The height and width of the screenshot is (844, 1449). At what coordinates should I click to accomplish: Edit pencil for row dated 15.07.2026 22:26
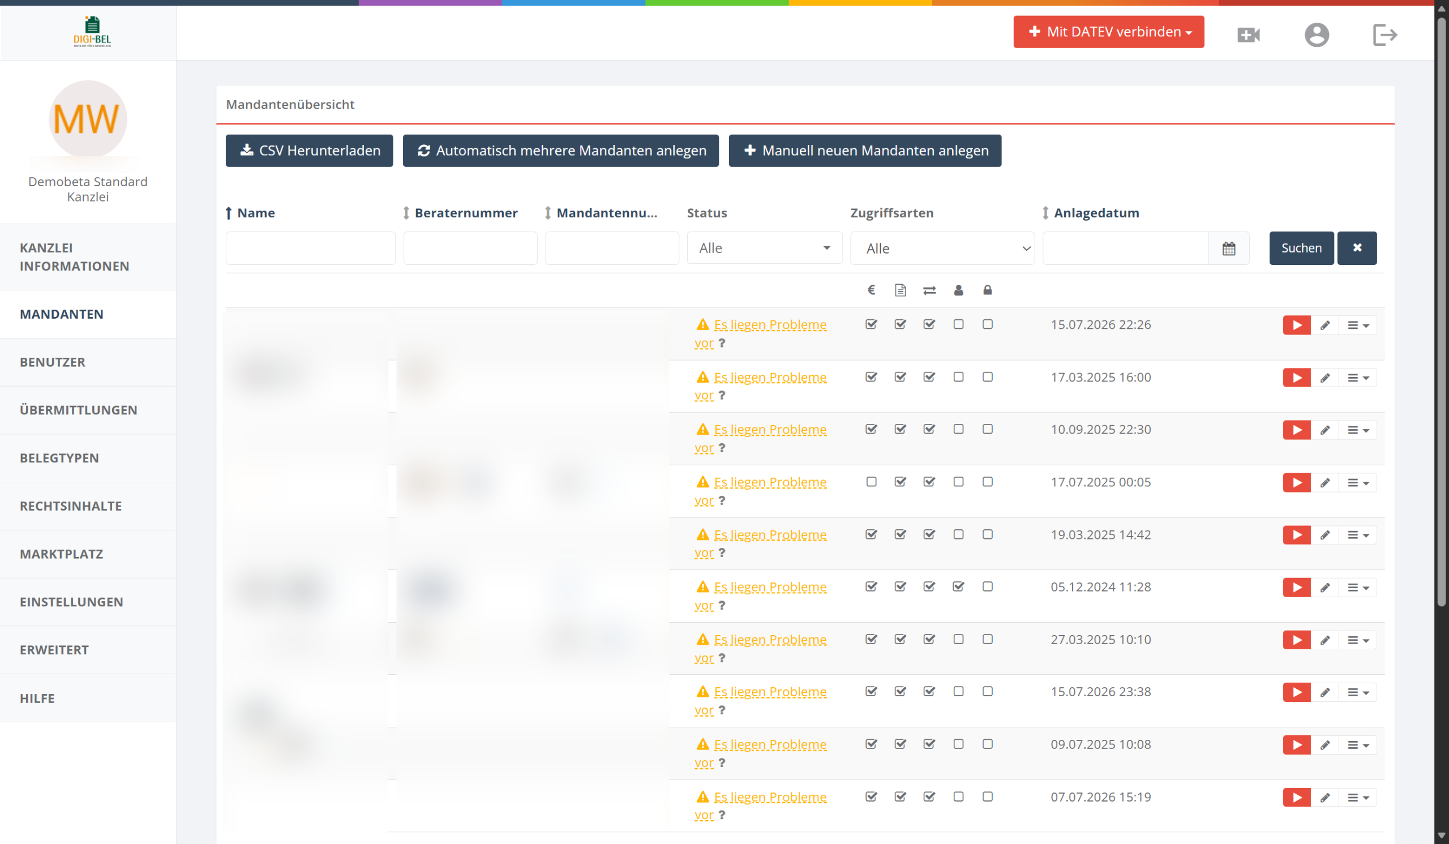point(1325,325)
